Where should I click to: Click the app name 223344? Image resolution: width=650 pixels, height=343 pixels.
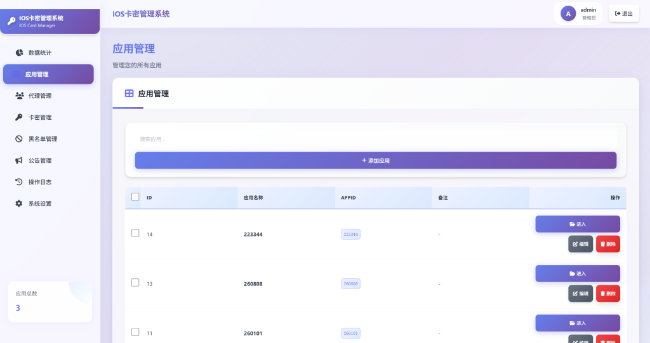point(253,235)
